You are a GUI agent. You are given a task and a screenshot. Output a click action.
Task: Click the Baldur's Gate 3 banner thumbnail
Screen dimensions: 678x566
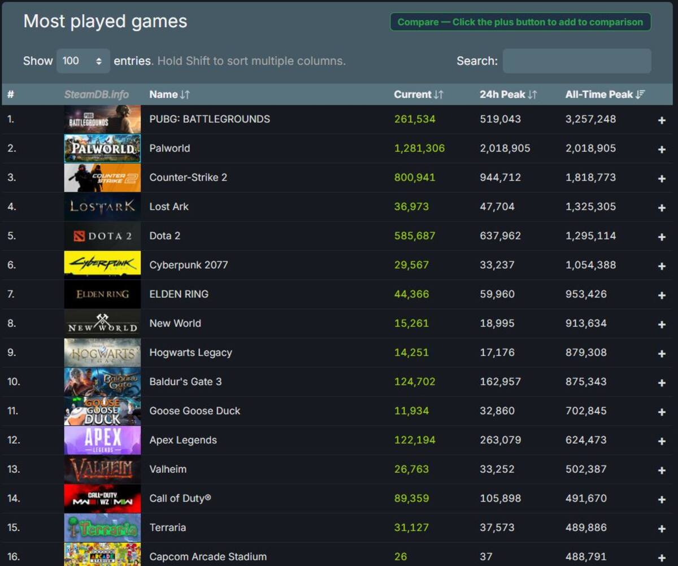(102, 382)
